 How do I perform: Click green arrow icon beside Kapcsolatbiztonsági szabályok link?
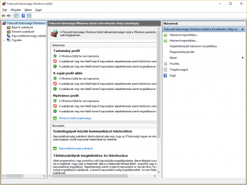click(55, 148)
